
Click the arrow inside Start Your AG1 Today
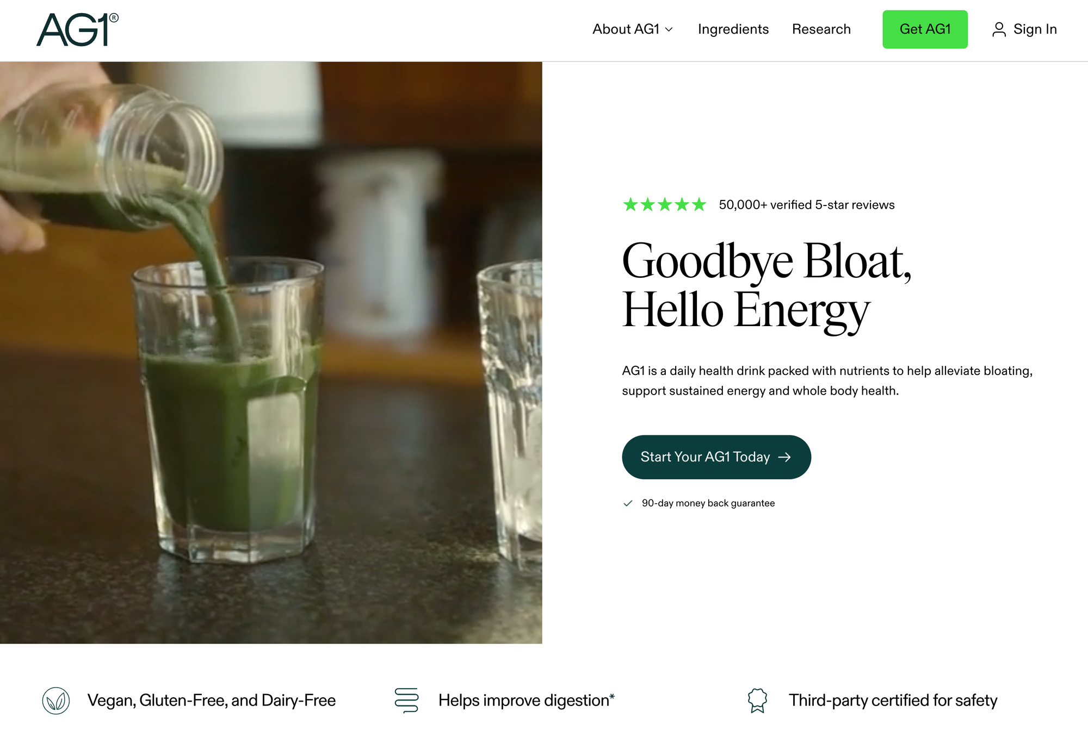click(x=784, y=457)
